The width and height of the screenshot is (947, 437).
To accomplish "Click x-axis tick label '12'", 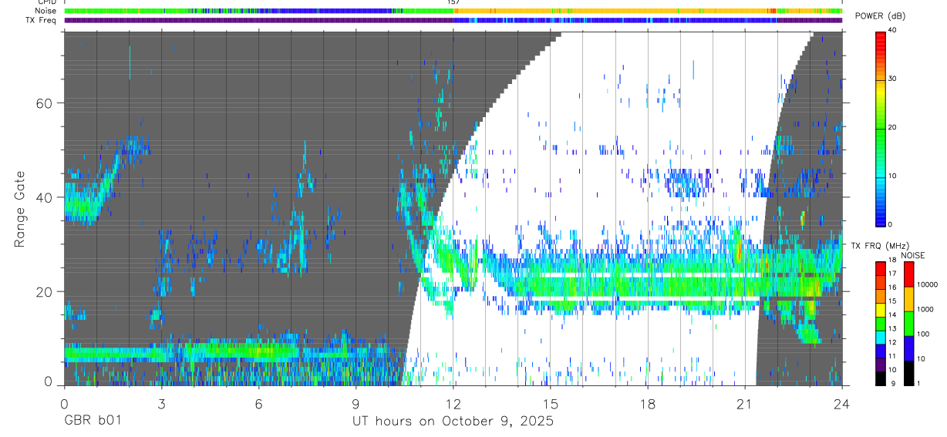I will pos(453,404).
